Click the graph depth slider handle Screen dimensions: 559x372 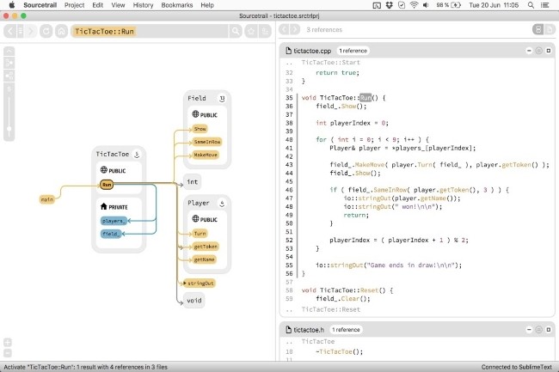click(x=9, y=129)
